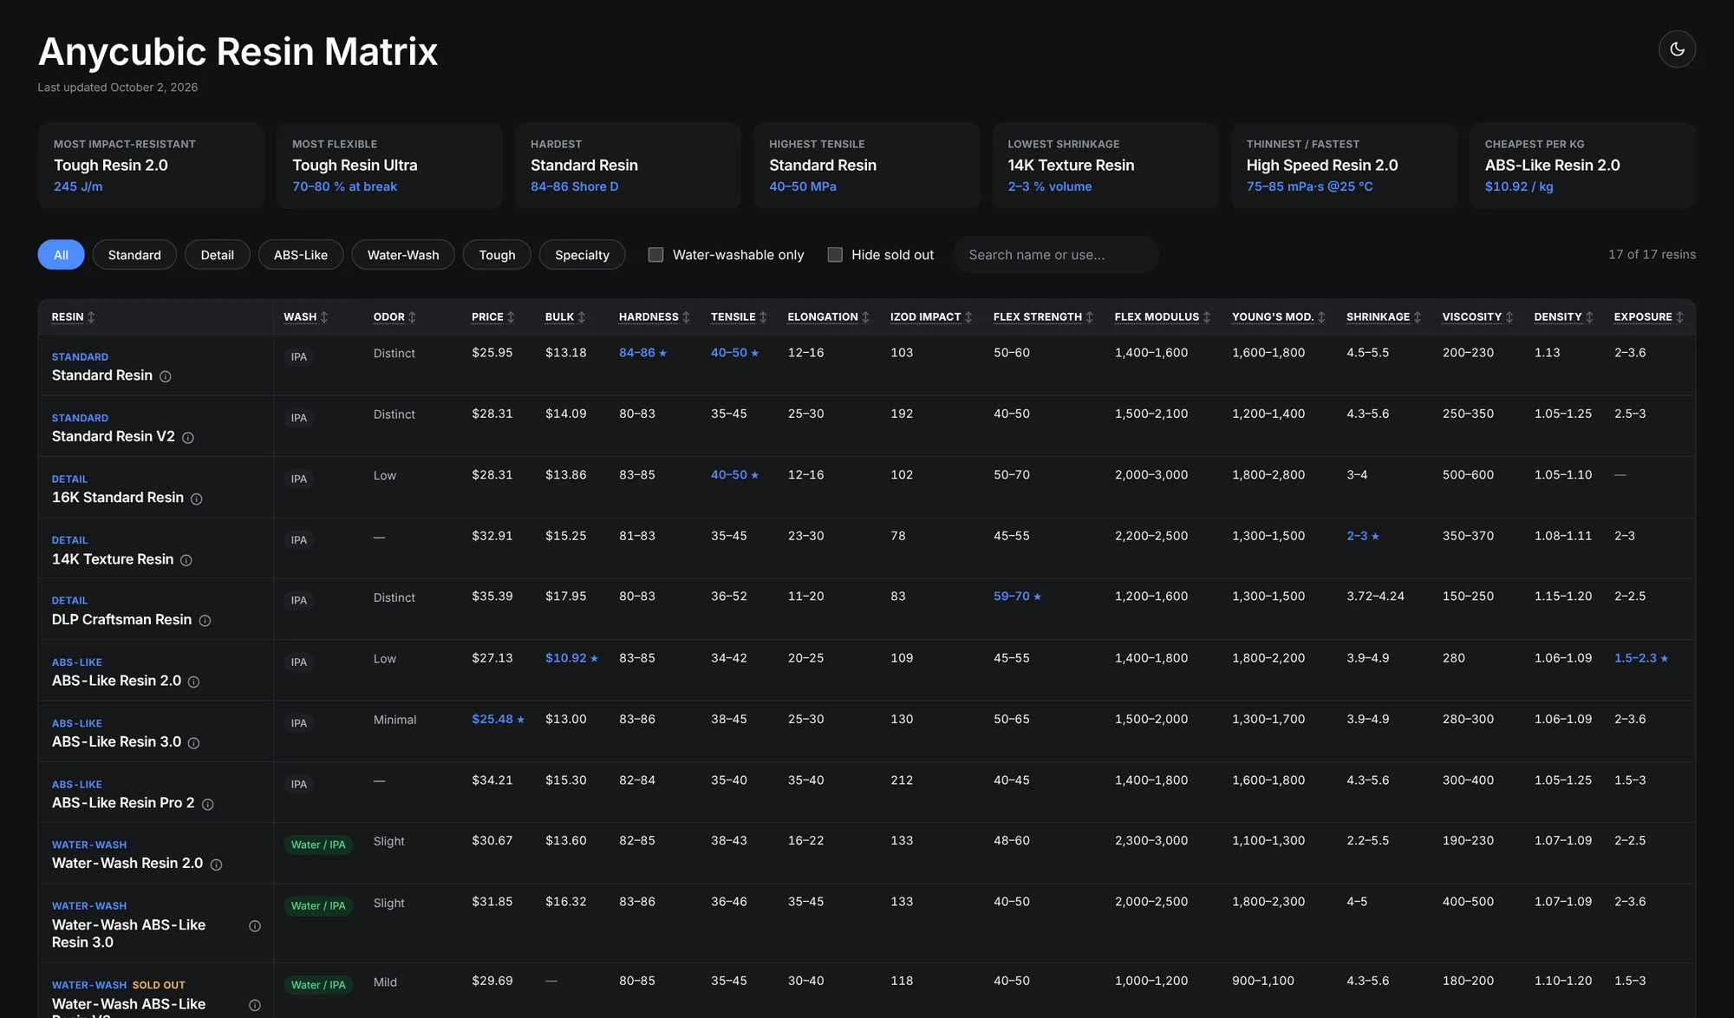Toggle dark mode with the moon icon

(x=1677, y=49)
